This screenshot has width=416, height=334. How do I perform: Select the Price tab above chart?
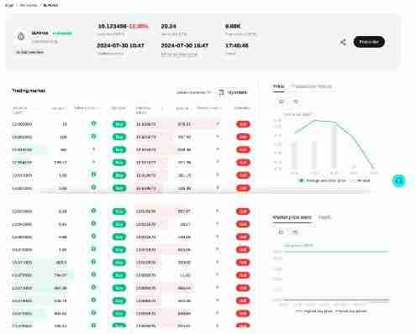[x=278, y=86]
